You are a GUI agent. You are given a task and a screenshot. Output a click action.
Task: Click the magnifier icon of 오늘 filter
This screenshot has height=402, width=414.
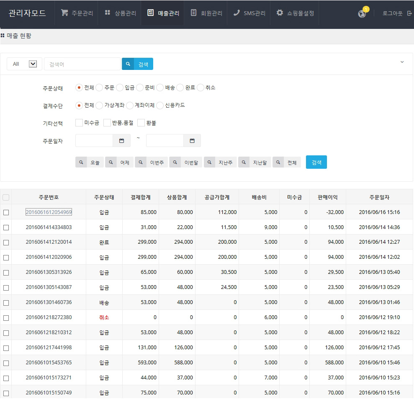tap(81, 162)
